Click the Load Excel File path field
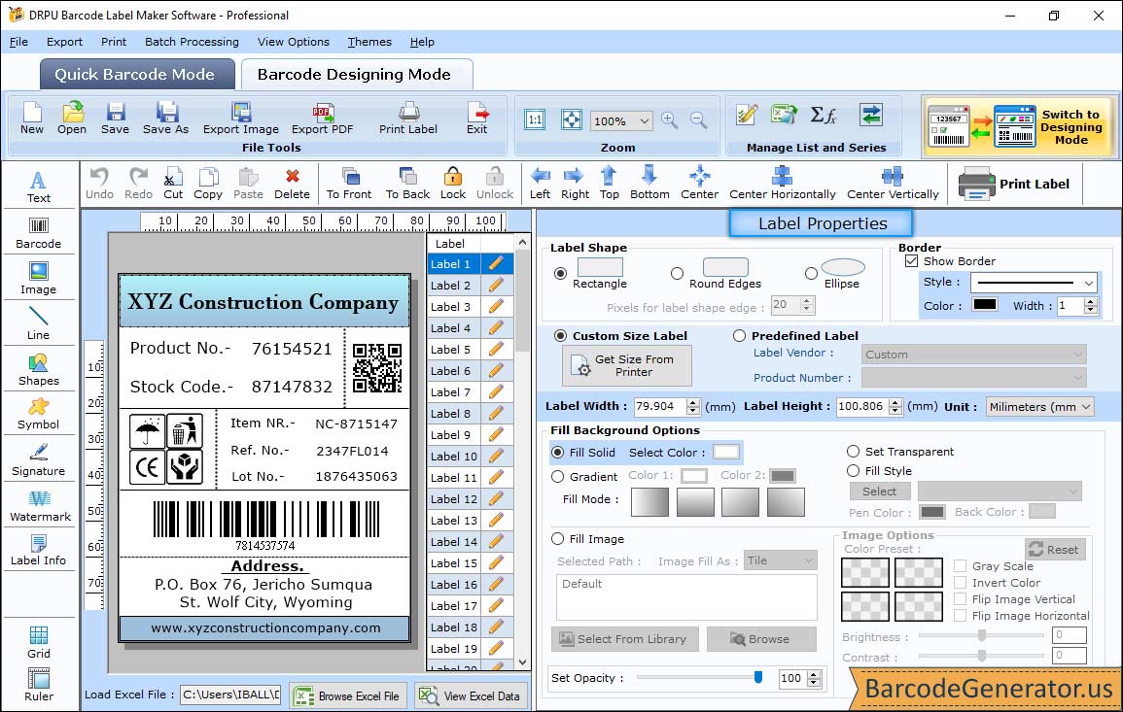 point(229,695)
